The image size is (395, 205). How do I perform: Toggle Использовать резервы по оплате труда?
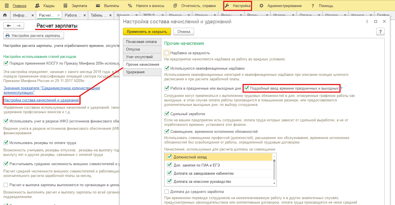[x=6, y=143]
